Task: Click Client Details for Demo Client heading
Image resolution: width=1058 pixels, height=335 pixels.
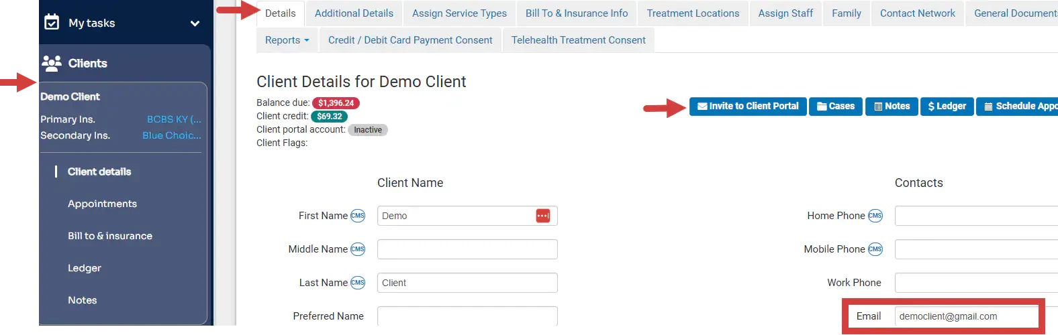Action: pyautogui.click(x=361, y=82)
